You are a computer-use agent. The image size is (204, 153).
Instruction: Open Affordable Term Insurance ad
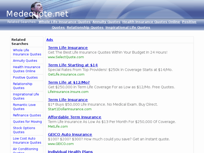pos(75,117)
